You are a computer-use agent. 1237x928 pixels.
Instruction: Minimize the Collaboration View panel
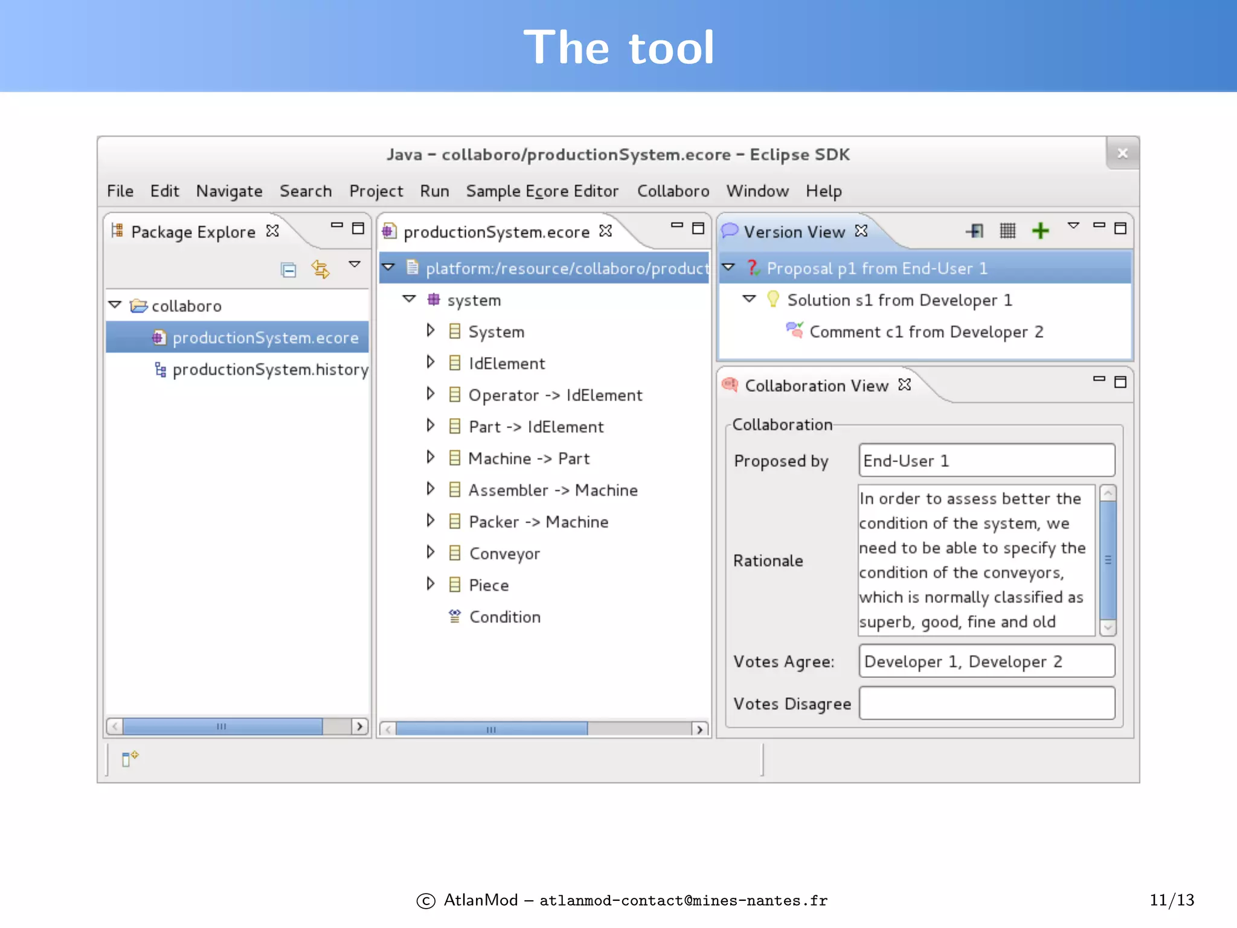click(x=1099, y=379)
